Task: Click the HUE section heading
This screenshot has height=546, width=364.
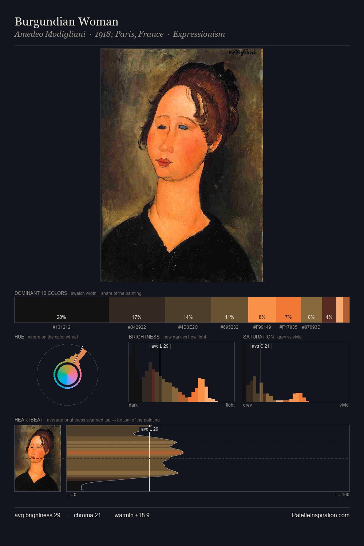Action: click(19, 337)
